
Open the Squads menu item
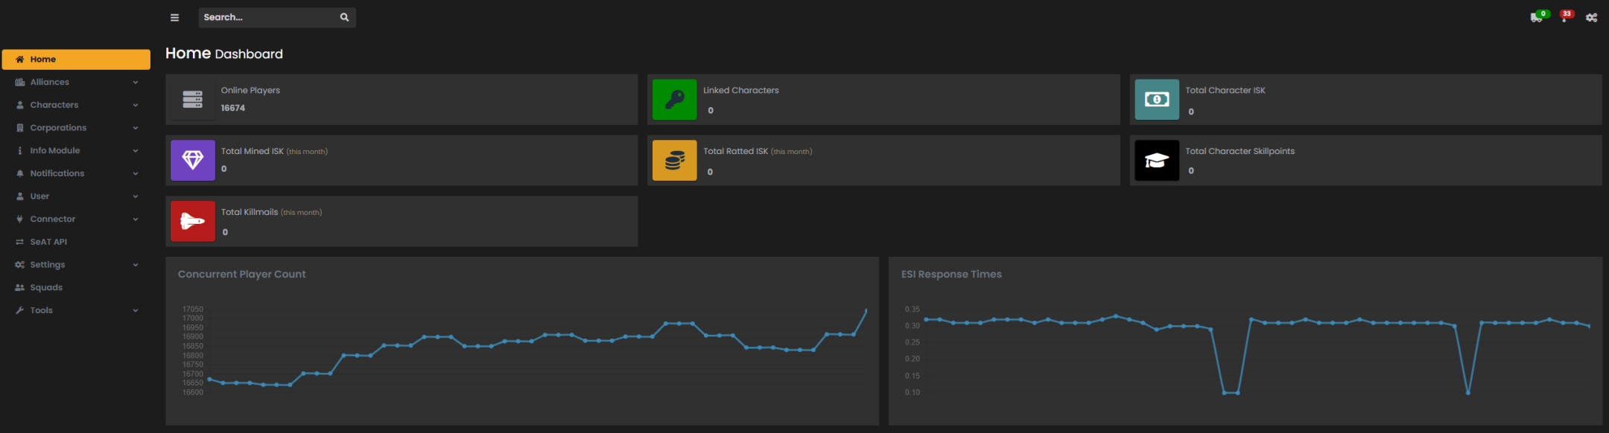pyautogui.click(x=46, y=288)
